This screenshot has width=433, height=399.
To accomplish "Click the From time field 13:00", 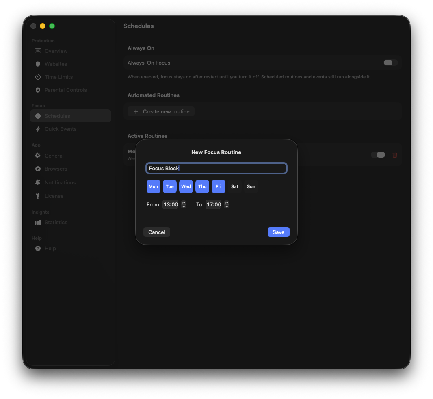I will tap(170, 204).
